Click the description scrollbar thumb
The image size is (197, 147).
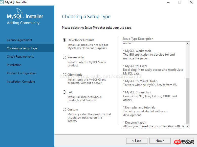coord(187,101)
